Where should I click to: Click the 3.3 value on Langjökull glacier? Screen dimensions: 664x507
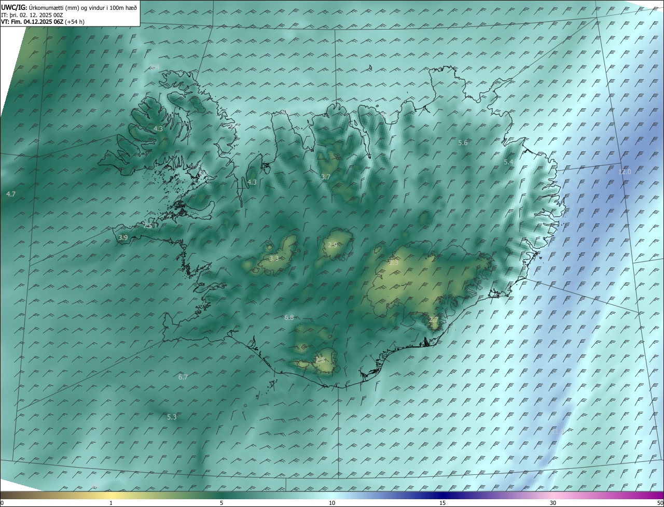tap(274, 258)
